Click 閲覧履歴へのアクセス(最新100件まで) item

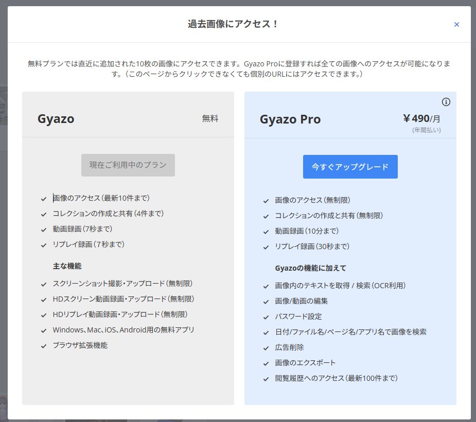point(337,378)
